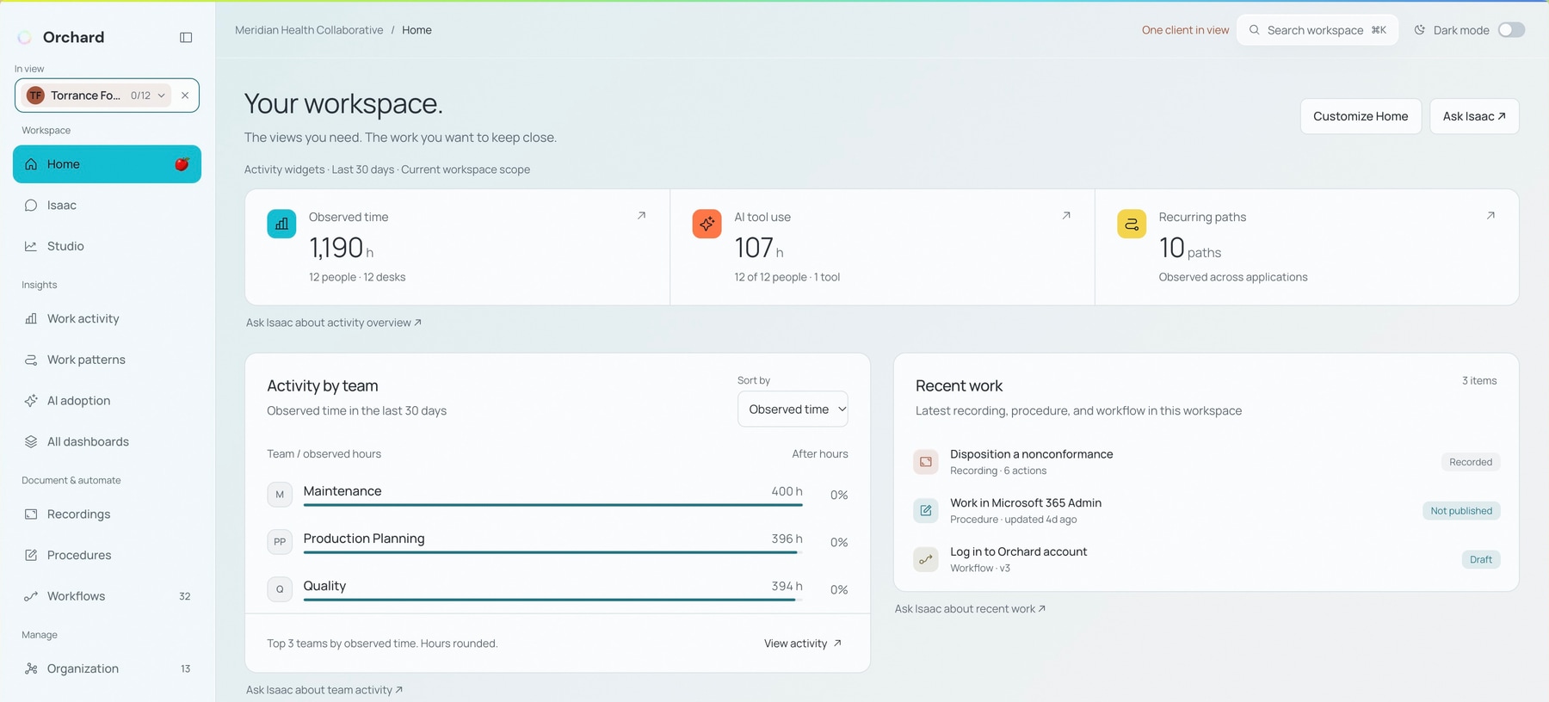Toggle Dark mode switch
This screenshot has width=1549, height=702.
(1511, 30)
